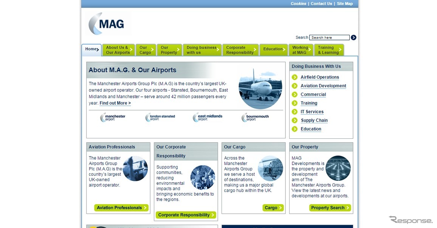Open the Our Cargo navigation tab
Image resolution: width=437 pixels, height=228 pixels.
coord(146,50)
